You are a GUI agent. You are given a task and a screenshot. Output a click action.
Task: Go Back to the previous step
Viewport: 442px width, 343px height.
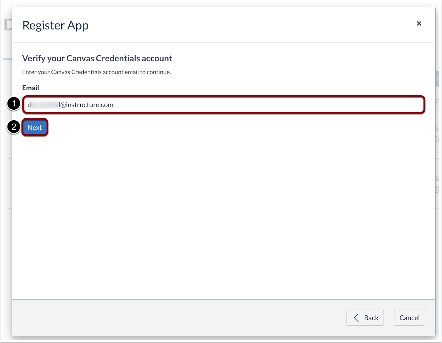[365, 318]
